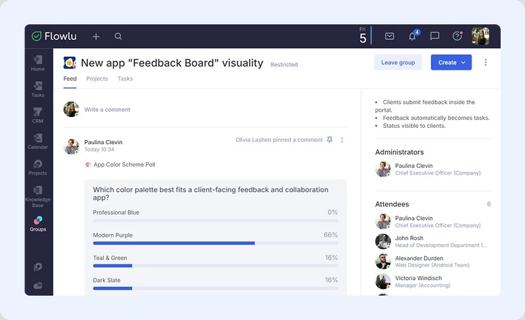Switch to the Feed tab
Image resolution: width=525 pixels, height=320 pixels.
click(x=70, y=78)
